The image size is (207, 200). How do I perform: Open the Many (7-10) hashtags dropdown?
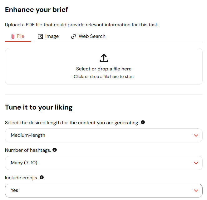pos(104,163)
